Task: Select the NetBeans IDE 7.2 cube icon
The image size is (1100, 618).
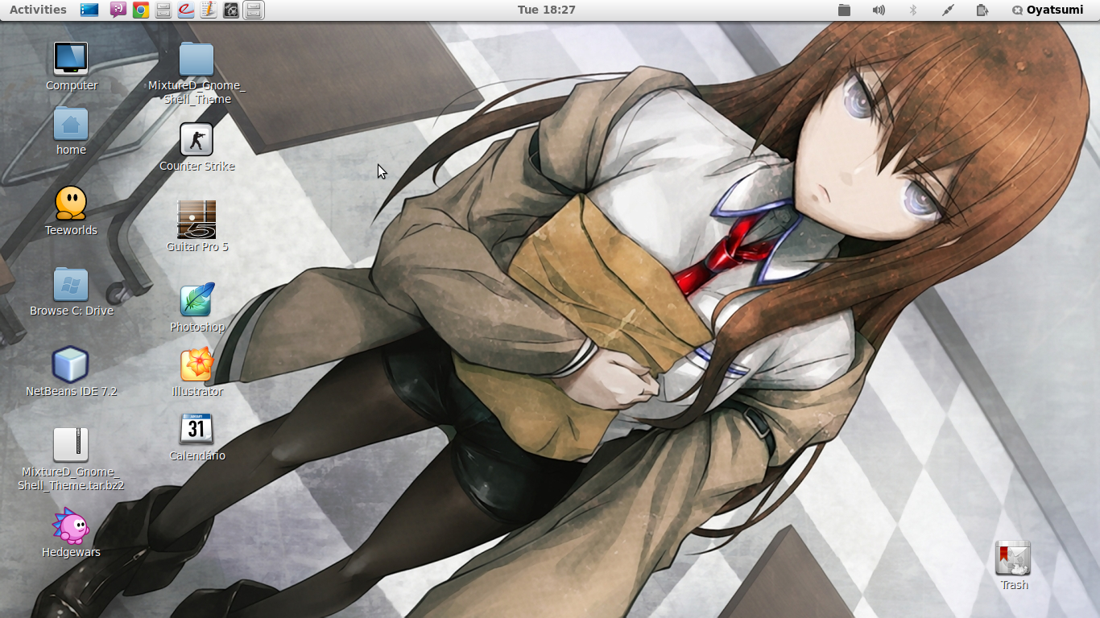Action: pos(71,365)
